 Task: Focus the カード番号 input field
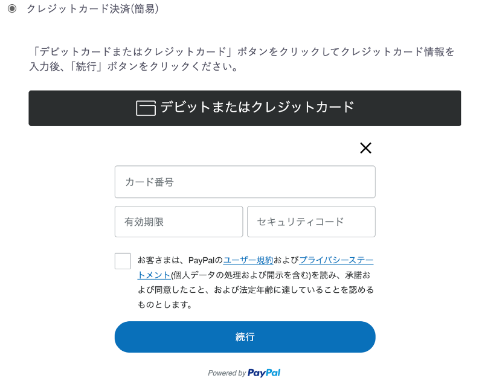point(245,182)
